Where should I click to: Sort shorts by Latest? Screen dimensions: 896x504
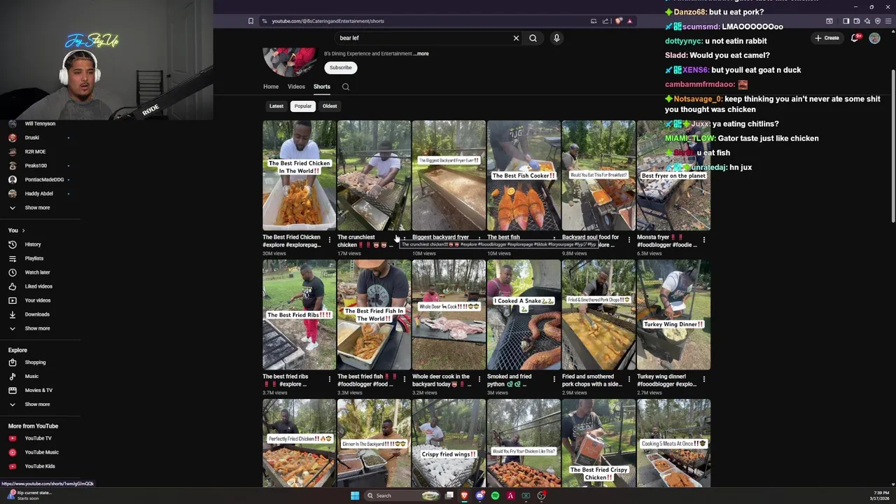tap(276, 106)
